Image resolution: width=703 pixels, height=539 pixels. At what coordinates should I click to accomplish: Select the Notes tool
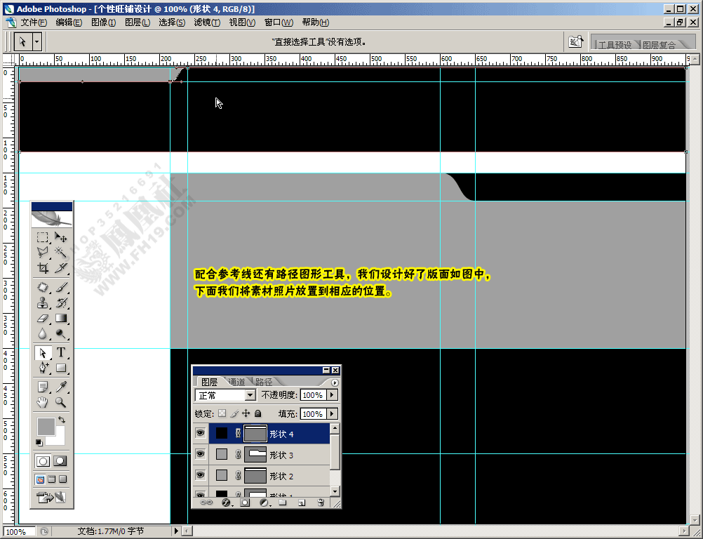pyautogui.click(x=43, y=387)
